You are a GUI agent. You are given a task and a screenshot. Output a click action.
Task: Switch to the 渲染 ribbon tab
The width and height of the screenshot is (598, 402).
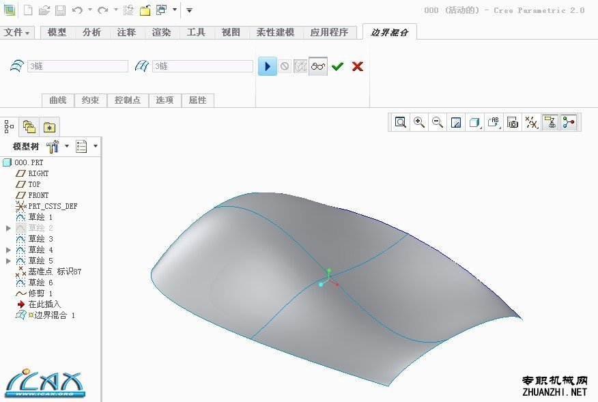click(x=161, y=33)
